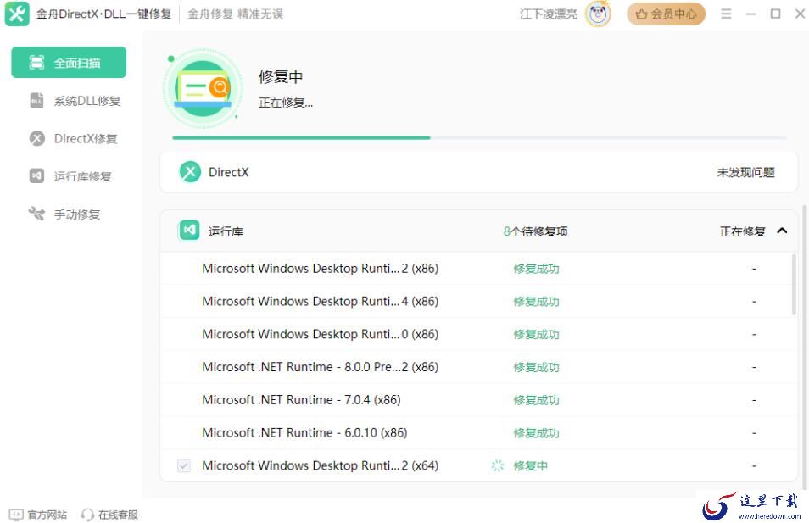809x523 pixels.
Task: Toggle checkbox for Desktop Runtime 2 (x64)
Action: point(184,465)
